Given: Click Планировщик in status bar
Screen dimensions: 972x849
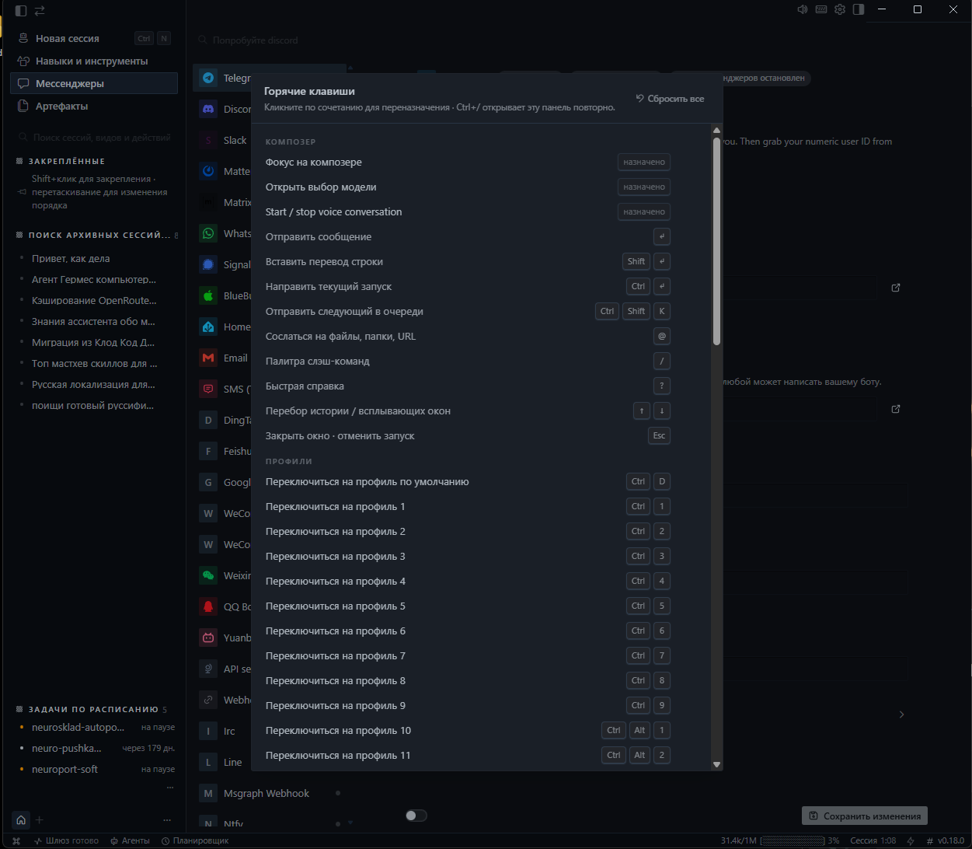Looking at the screenshot, I should 195,840.
